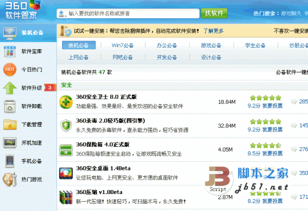Switch to the 办公必备 tab
308x211 pixels.
[167, 45]
